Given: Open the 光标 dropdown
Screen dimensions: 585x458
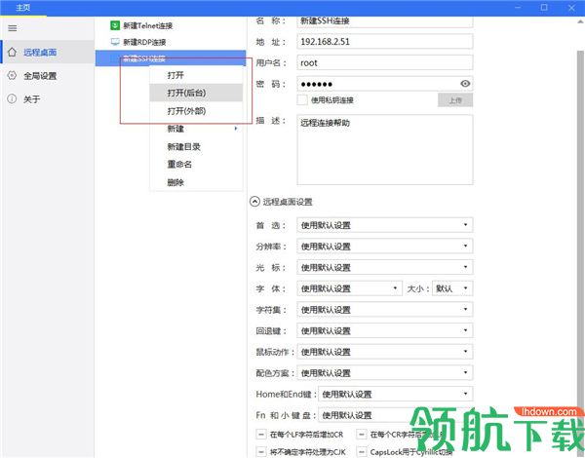Looking at the screenshot, I should (x=385, y=267).
